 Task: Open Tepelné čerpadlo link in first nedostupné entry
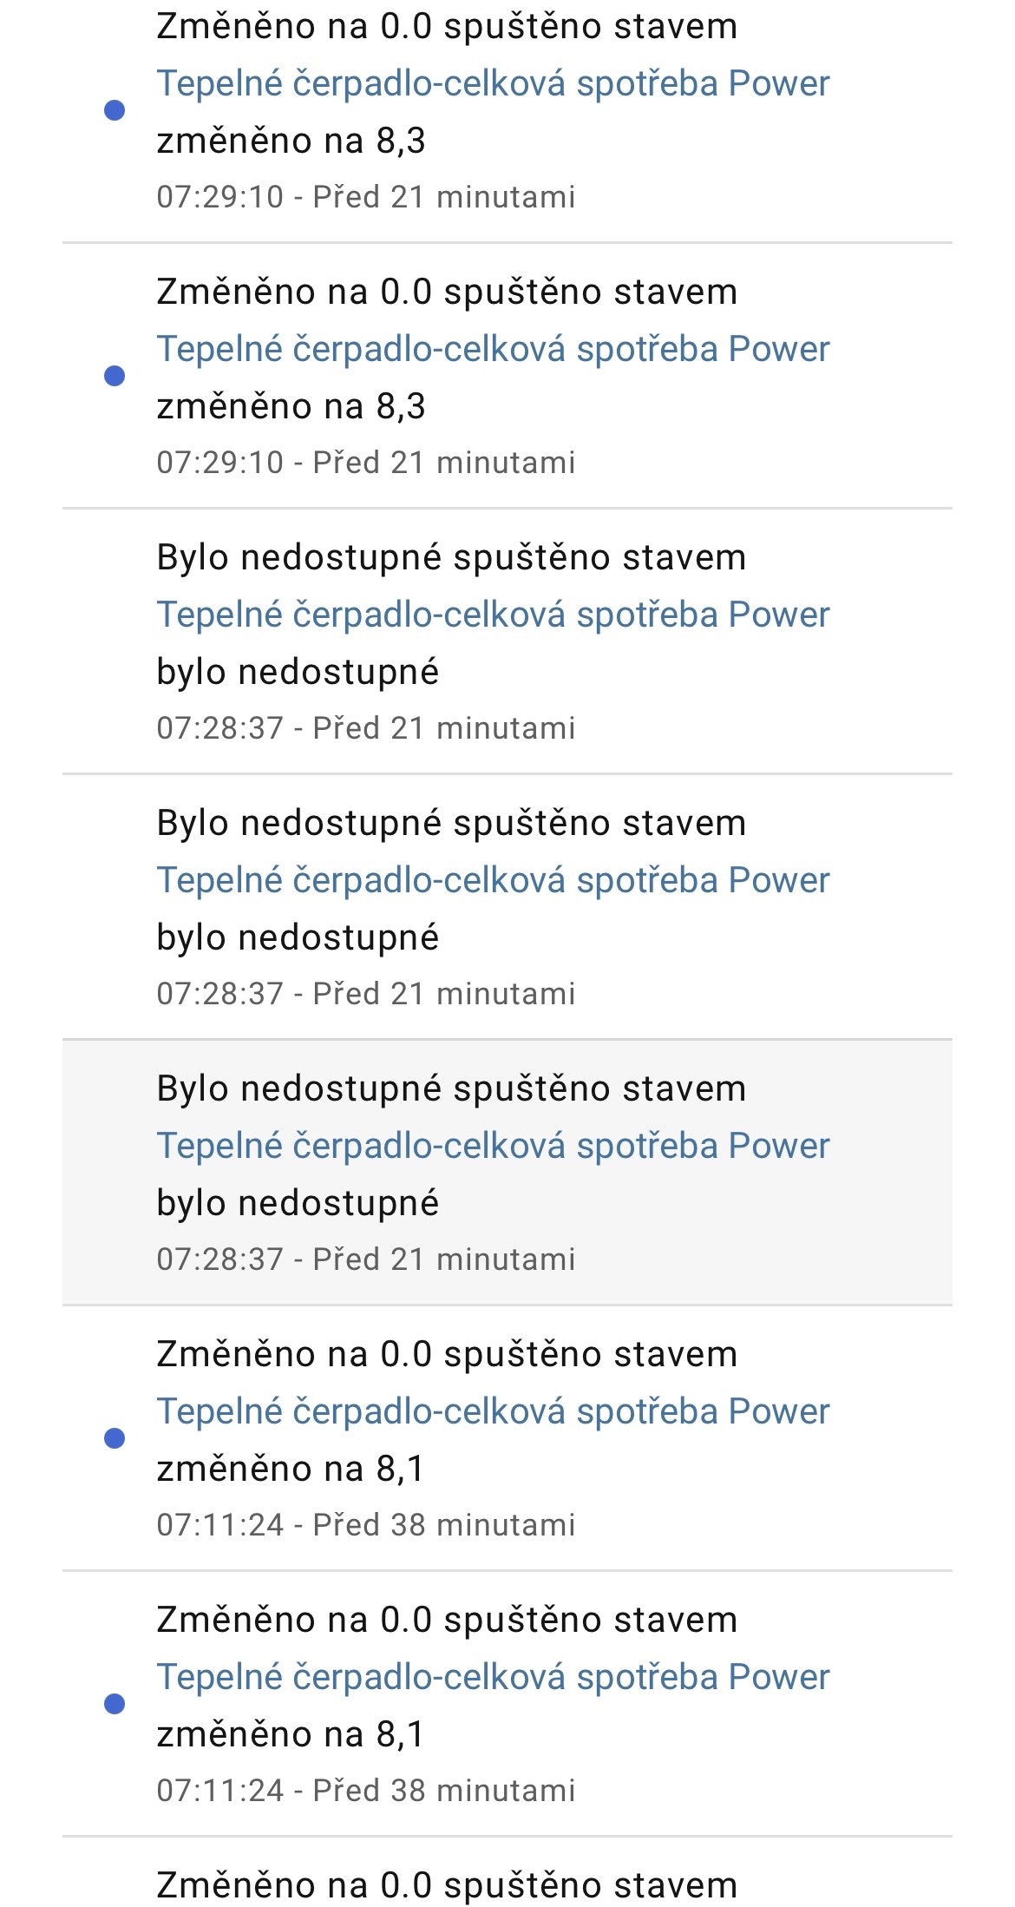[493, 615]
